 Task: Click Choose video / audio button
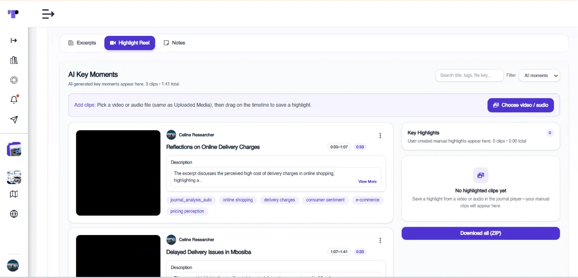click(520, 105)
